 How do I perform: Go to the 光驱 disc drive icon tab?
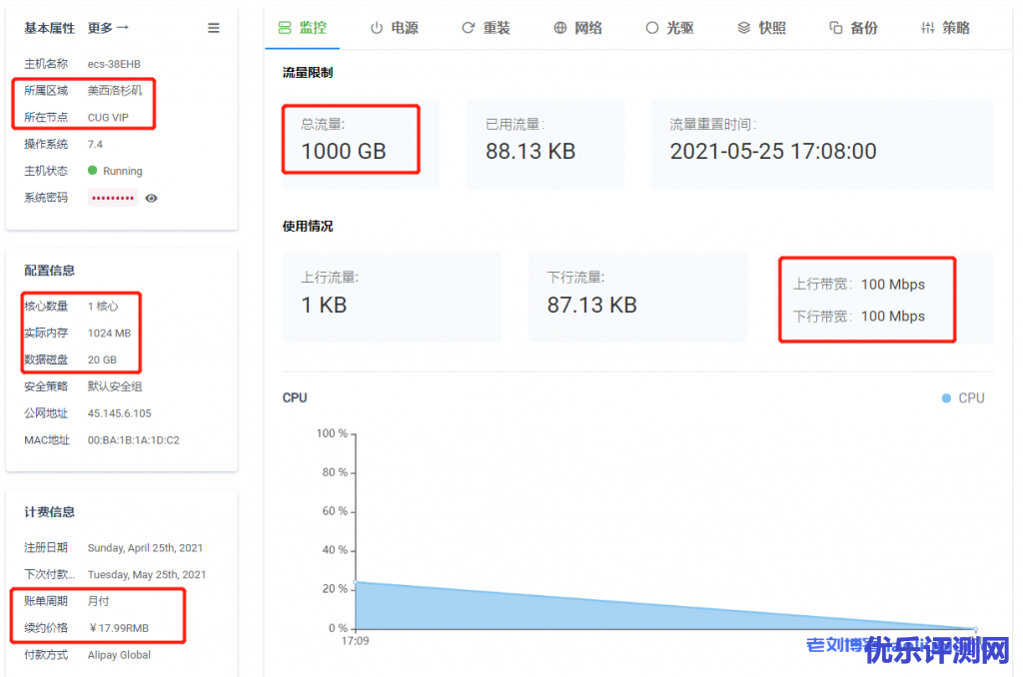[669, 28]
